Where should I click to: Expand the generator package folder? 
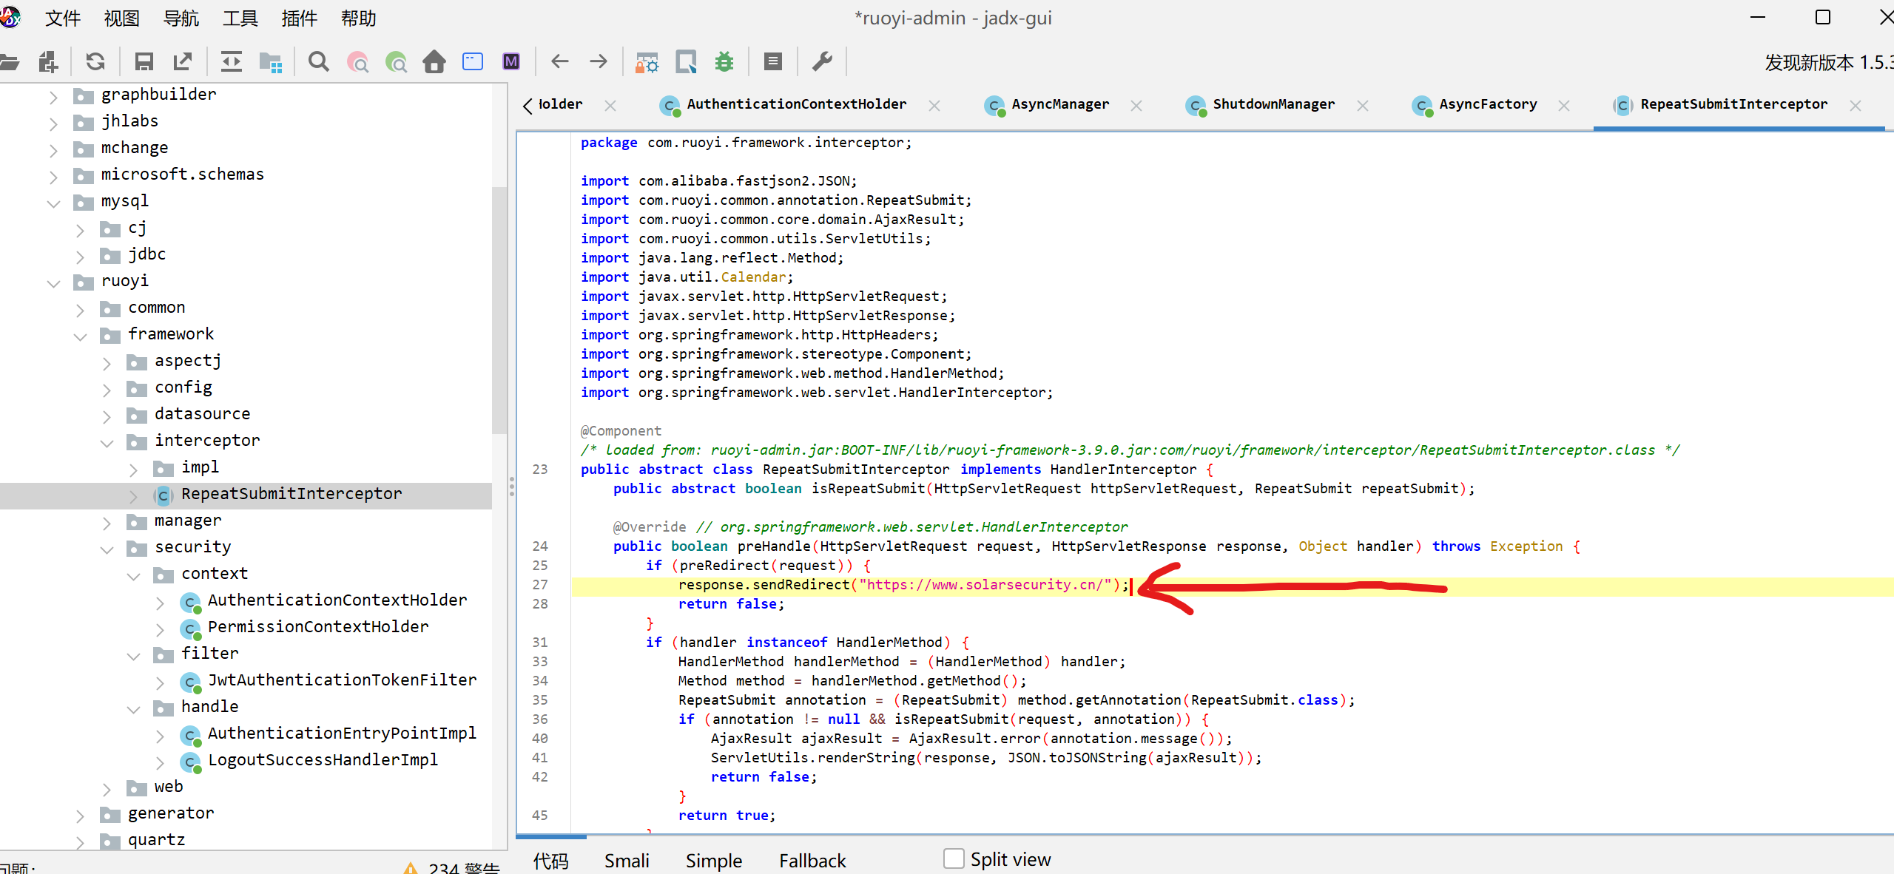(81, 814)
